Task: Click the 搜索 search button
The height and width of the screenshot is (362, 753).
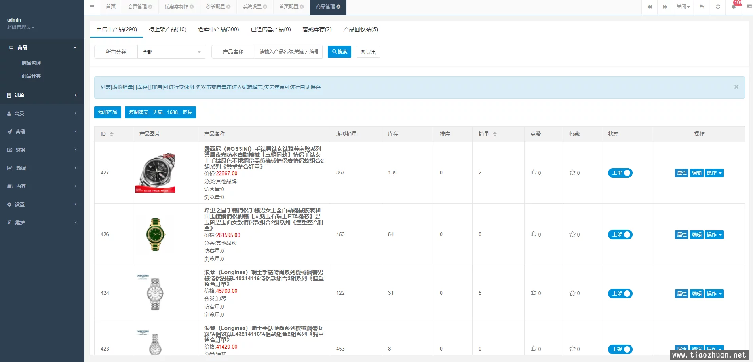Action: coord(339,52)
